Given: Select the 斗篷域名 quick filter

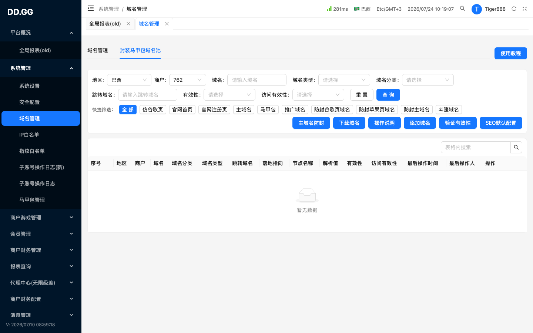Looking at the screenshot, I should 449,110.
